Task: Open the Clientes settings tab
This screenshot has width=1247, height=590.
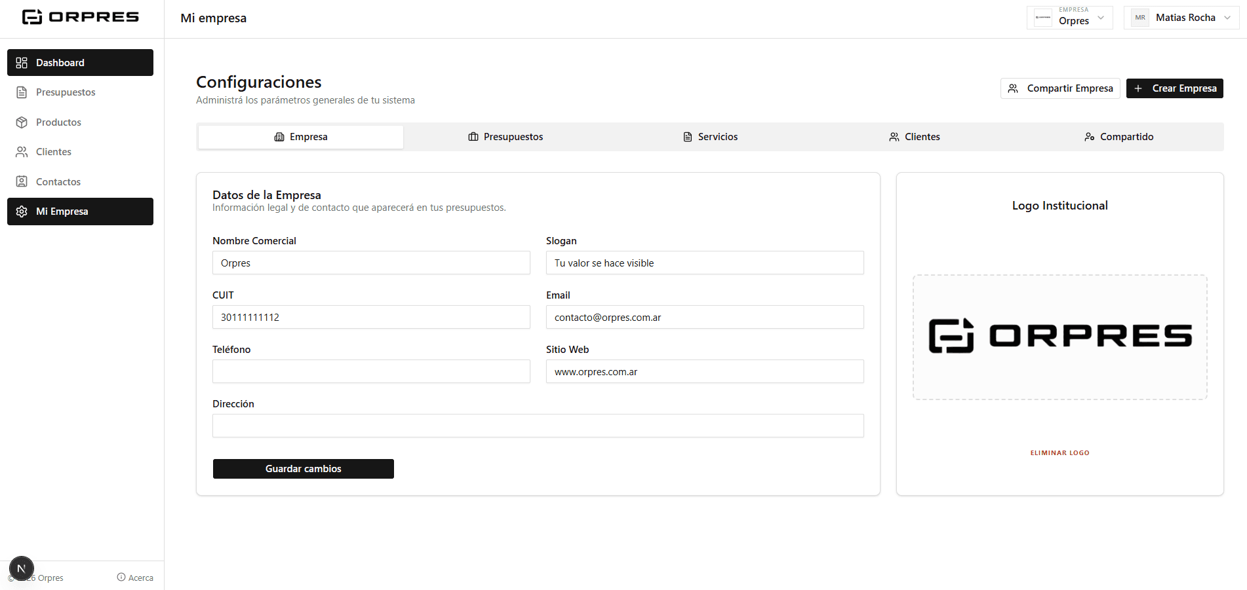Action: 915,137
